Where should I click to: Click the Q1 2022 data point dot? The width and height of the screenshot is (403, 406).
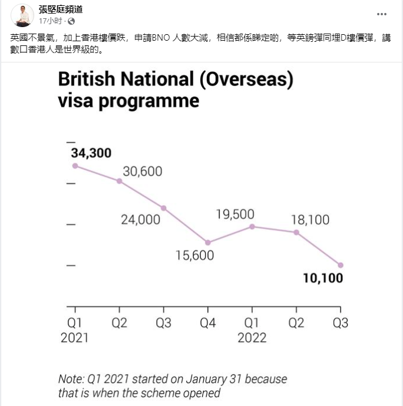pyautogui.click(x=252, y=226)
